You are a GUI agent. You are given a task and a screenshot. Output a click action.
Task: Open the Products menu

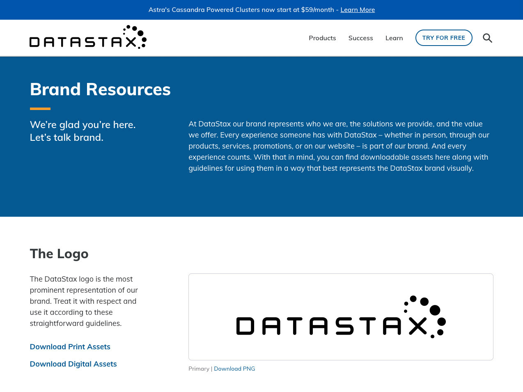point(322,38)
